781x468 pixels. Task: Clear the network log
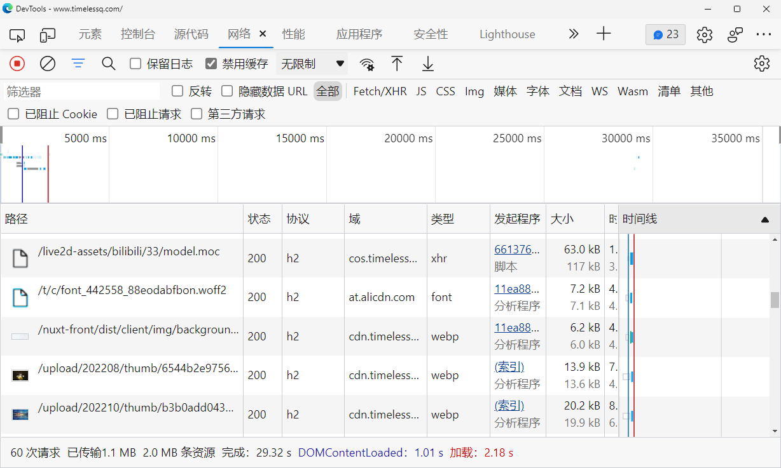point(48,64)
